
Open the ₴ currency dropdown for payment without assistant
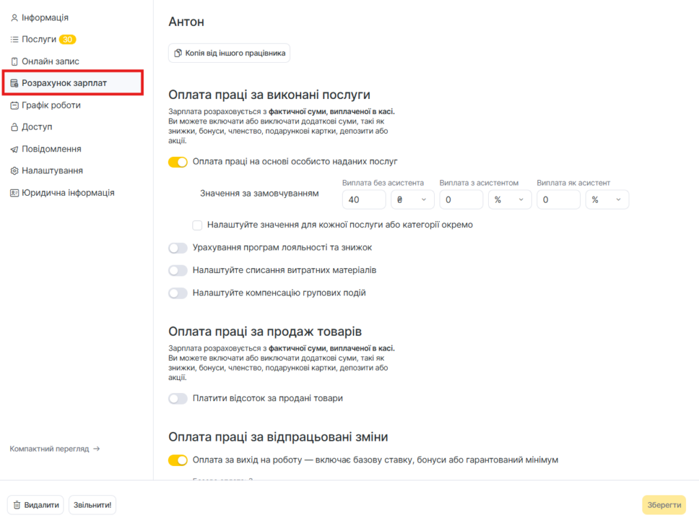point(412,199)
